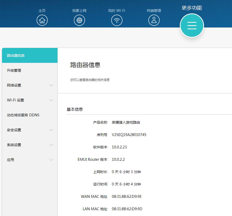
Task: Select the 我要上网 globe icon
Action: (79, 20)
